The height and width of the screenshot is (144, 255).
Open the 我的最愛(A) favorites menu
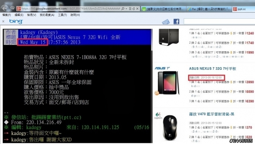pyautogui.click(x=47, y=15)
